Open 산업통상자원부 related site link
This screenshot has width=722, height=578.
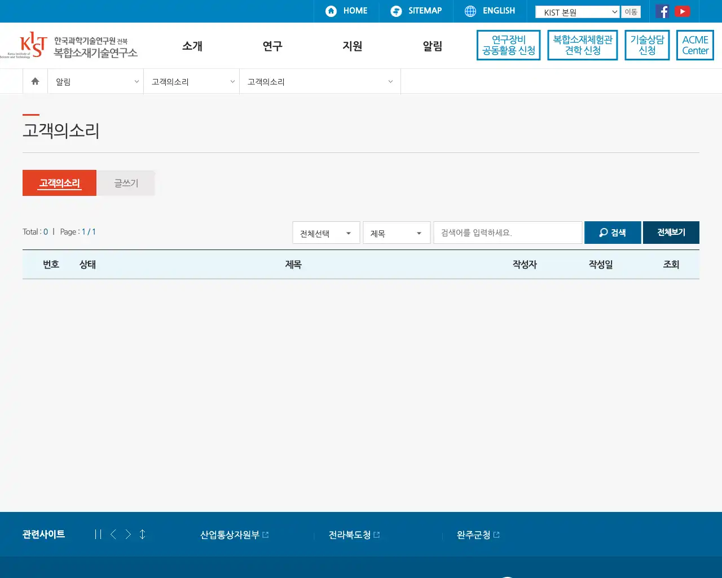click(x=234, y=535)
